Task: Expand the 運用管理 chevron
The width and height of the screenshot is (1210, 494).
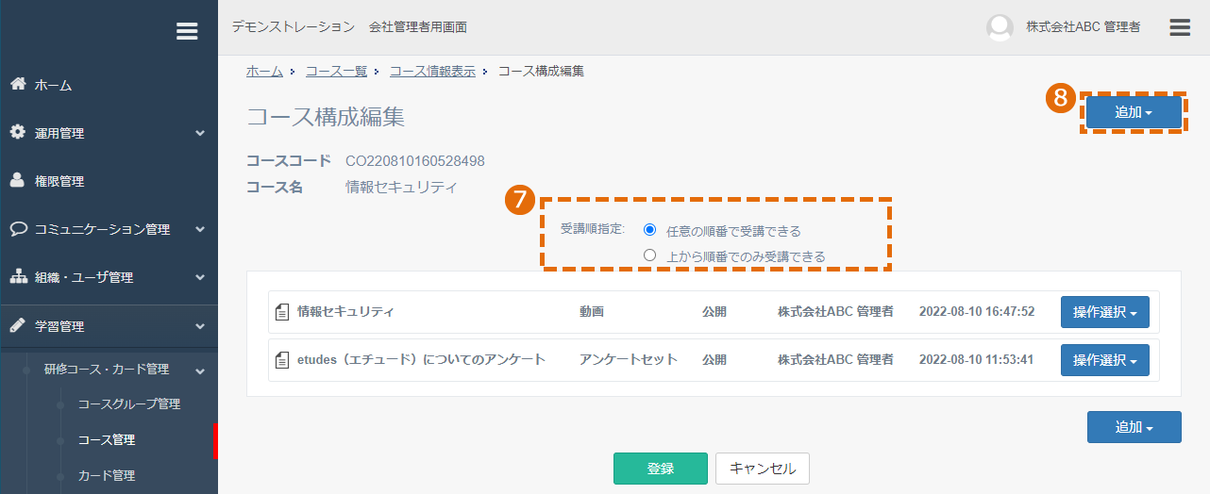Action: point(200,133)
